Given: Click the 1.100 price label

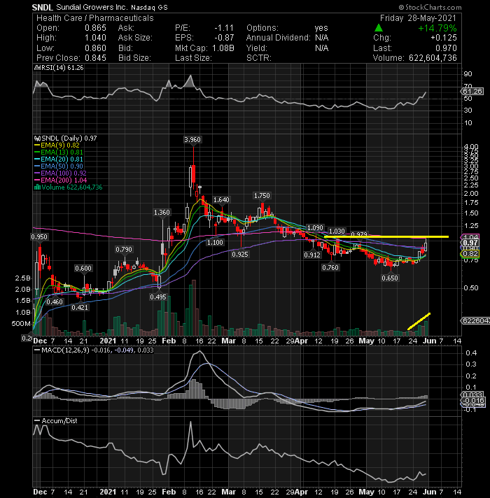Looking at the screenshot, I should click(215, 243).
